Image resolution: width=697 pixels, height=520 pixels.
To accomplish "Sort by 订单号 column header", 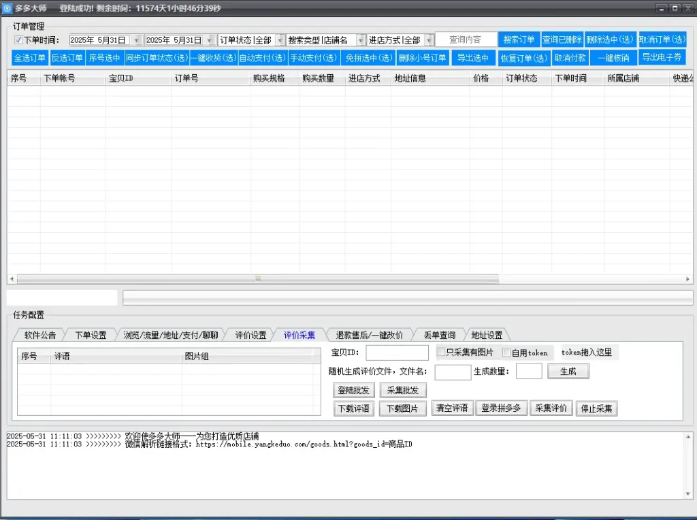I will coord(211,78).
